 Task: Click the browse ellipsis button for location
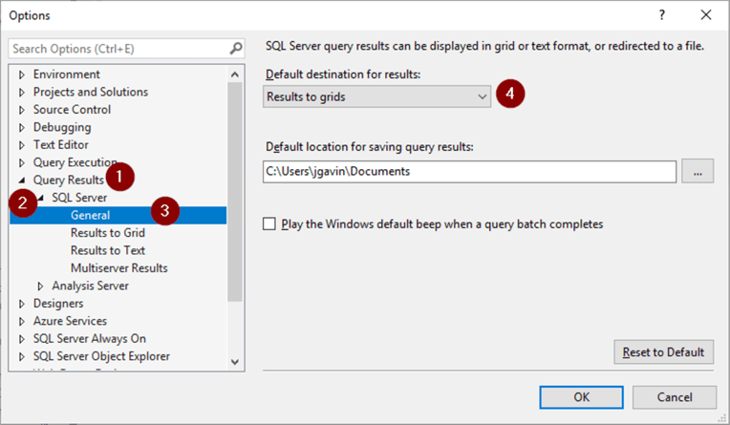click(698, 172)
